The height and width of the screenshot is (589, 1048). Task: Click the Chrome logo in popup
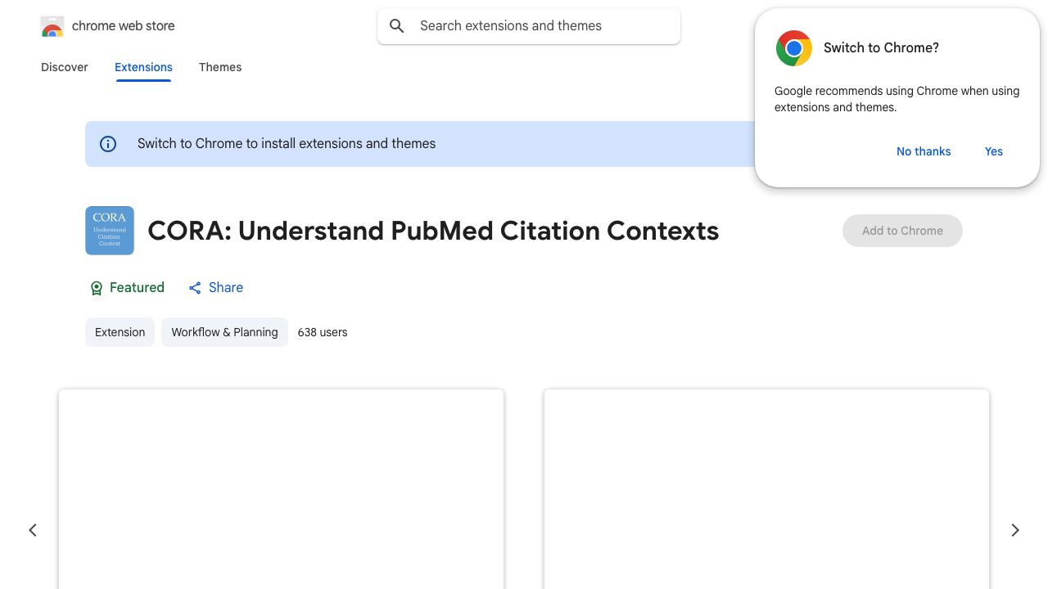click(x=794, y=48)
